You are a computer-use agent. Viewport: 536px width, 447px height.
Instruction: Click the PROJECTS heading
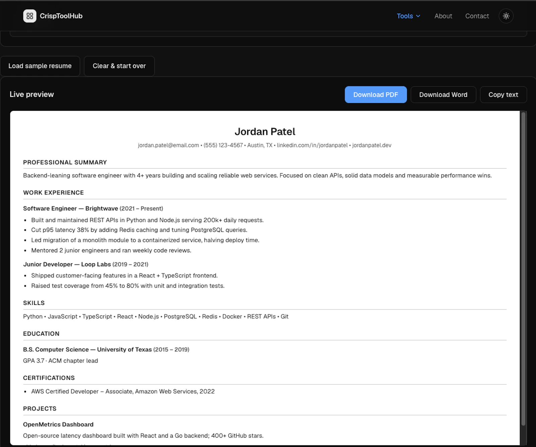pos(40,409)
